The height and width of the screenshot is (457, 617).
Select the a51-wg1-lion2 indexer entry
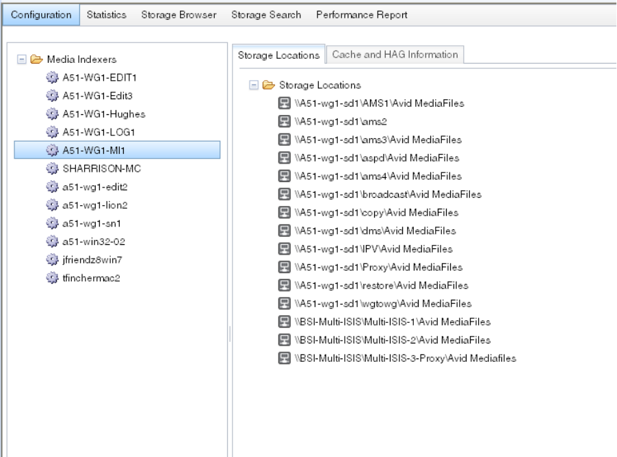(x=85, y=204)
